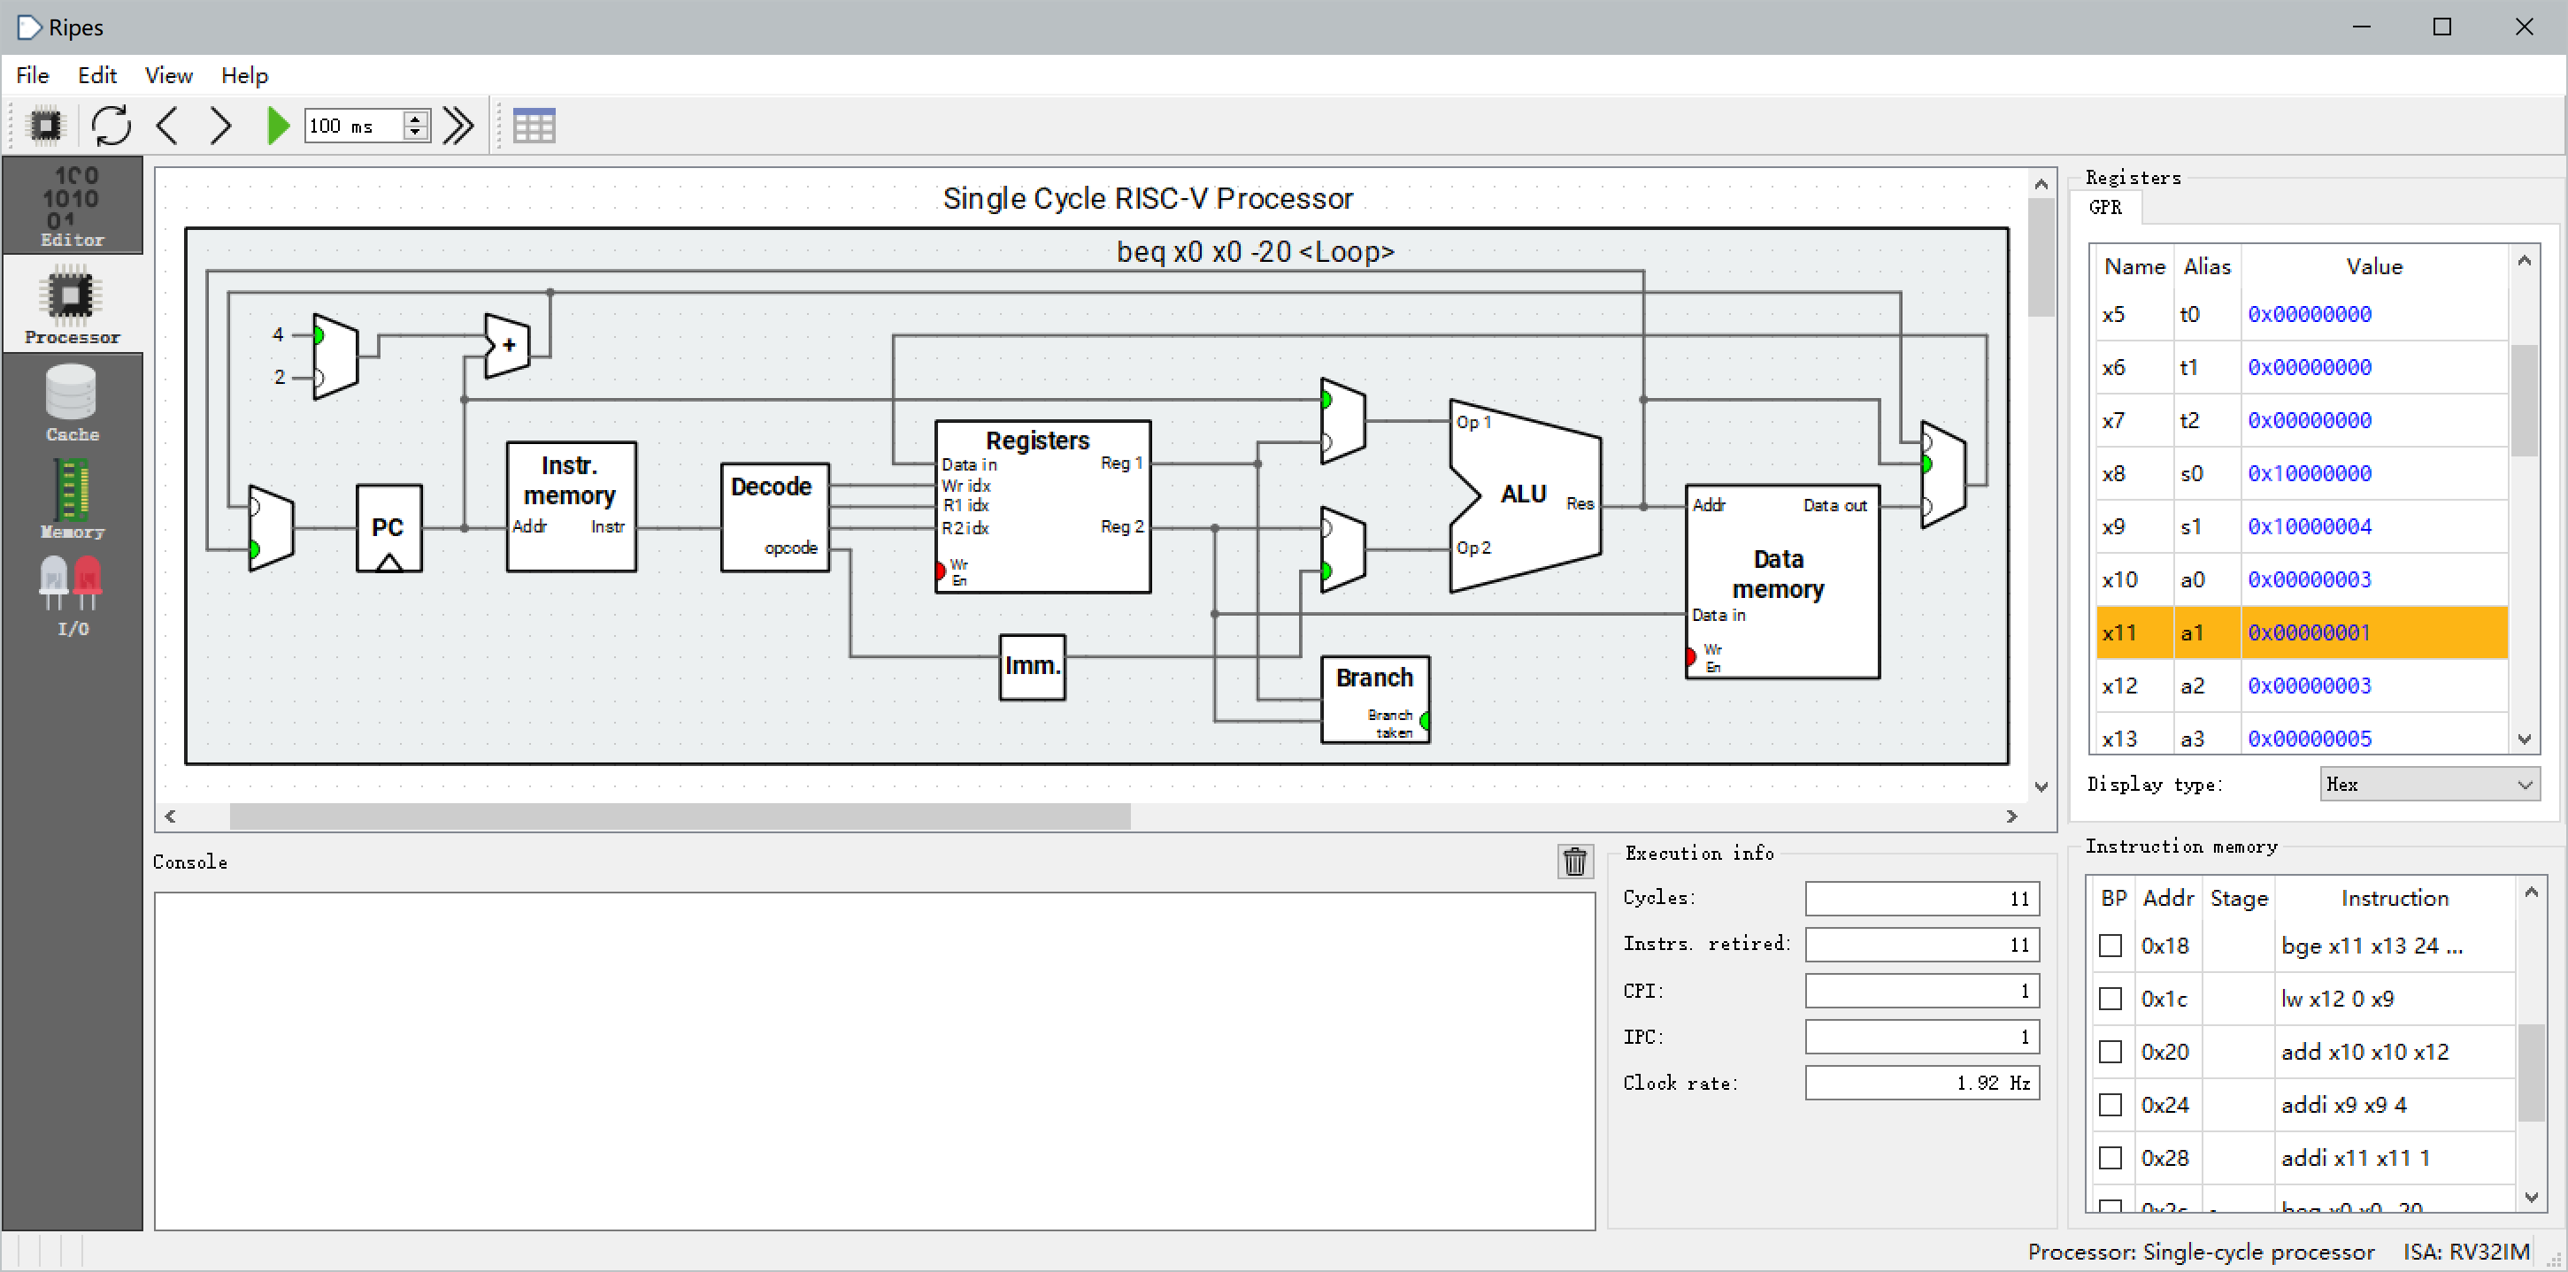Click the processor view vertical scrollbar thumb

(x=2041, y=257)
